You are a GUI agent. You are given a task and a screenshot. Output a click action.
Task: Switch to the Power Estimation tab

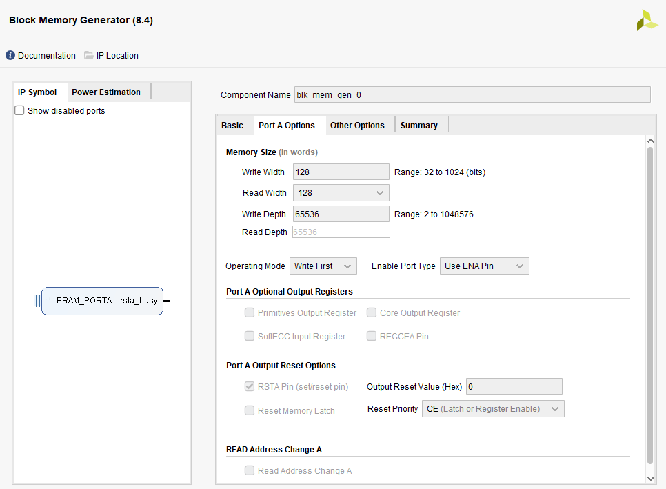tap(106, 92)
